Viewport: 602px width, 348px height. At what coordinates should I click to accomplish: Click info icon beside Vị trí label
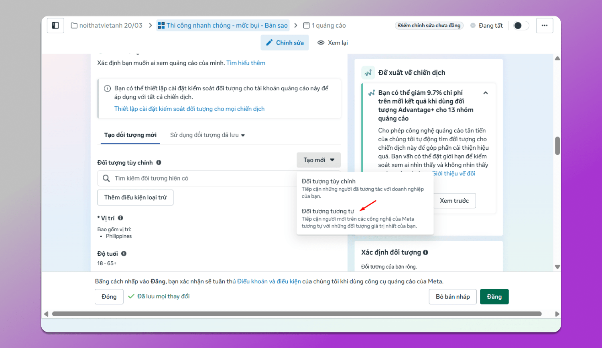coord(120,218)
